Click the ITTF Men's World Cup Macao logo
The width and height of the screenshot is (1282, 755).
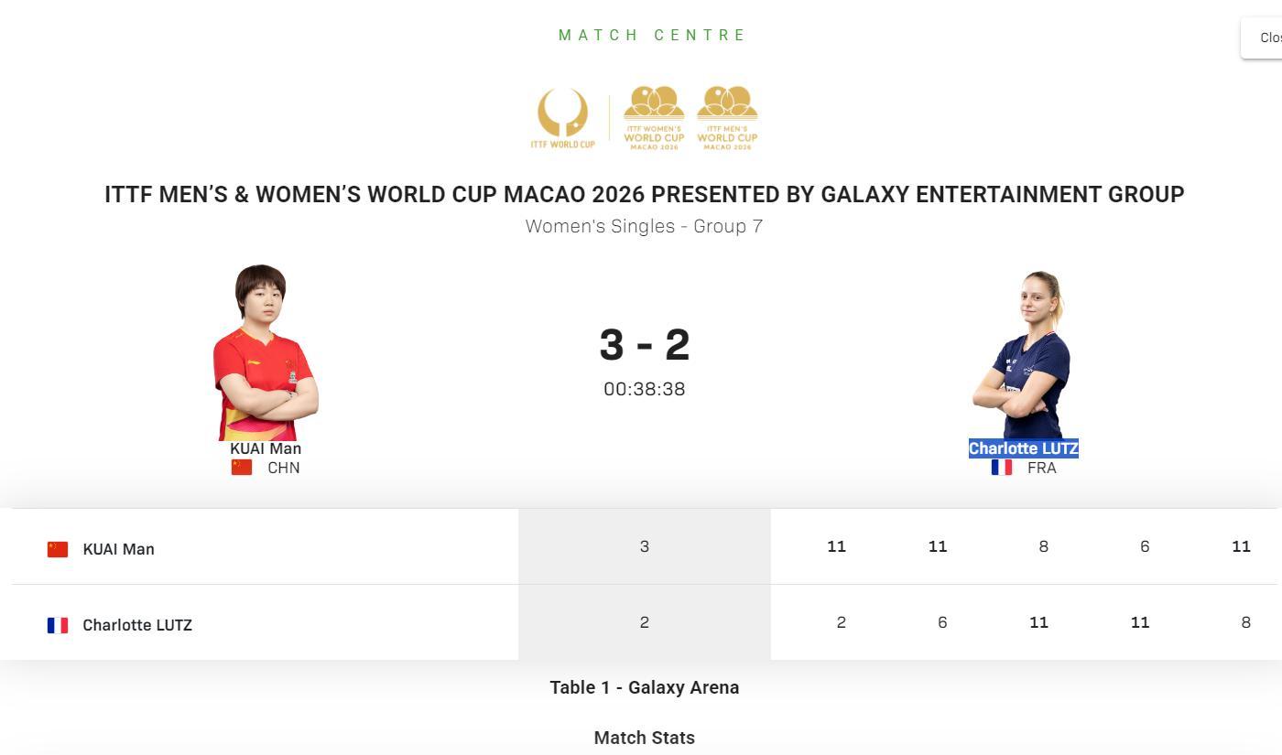coord(727,117)
